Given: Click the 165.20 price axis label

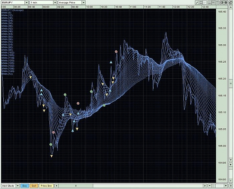Looking at the screenshot, I should (x=222, y=79).
